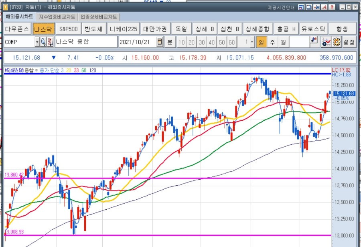Select the 50 minute interval button
The image size is (361, 247).
[x=222, y=42]
